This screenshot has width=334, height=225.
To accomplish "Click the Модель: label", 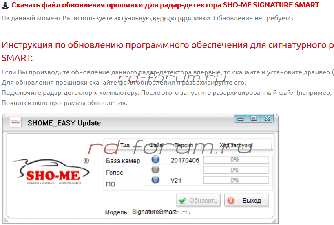I will (x=117, y=212).
